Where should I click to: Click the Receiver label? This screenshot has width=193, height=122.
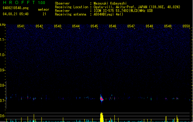point(62,11)
